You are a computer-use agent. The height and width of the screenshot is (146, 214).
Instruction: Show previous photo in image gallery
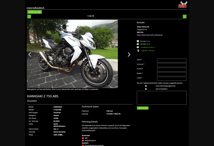30,55
